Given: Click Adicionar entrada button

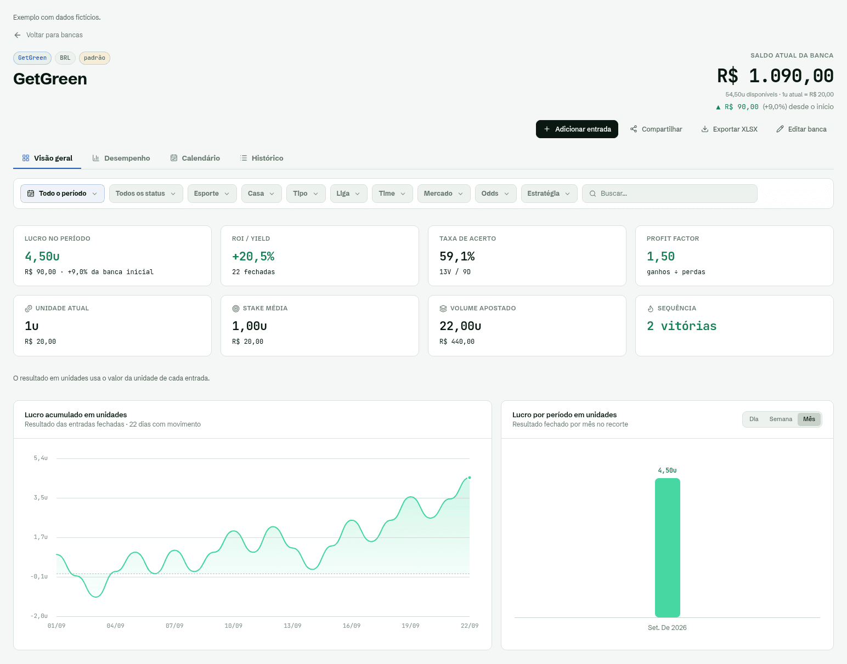Looking at the screenshot, I should click(577, 129).
